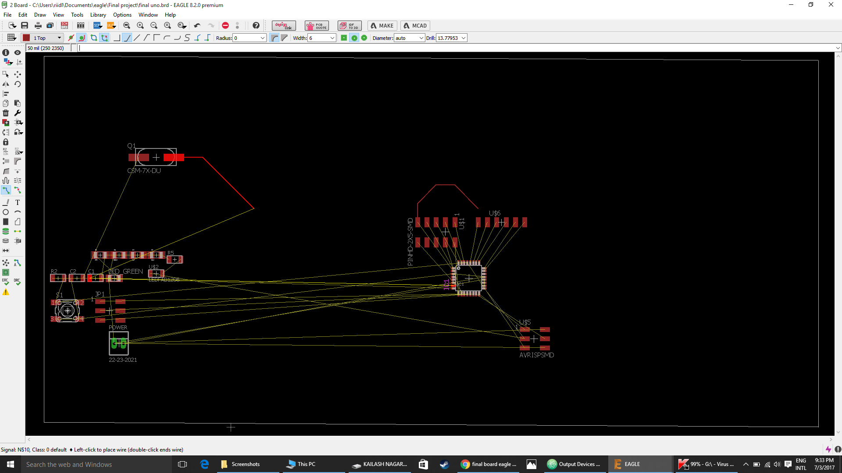Select the Circle tool
The height and width of the screenshot is (473, 842).
click(x=6, y=212)
